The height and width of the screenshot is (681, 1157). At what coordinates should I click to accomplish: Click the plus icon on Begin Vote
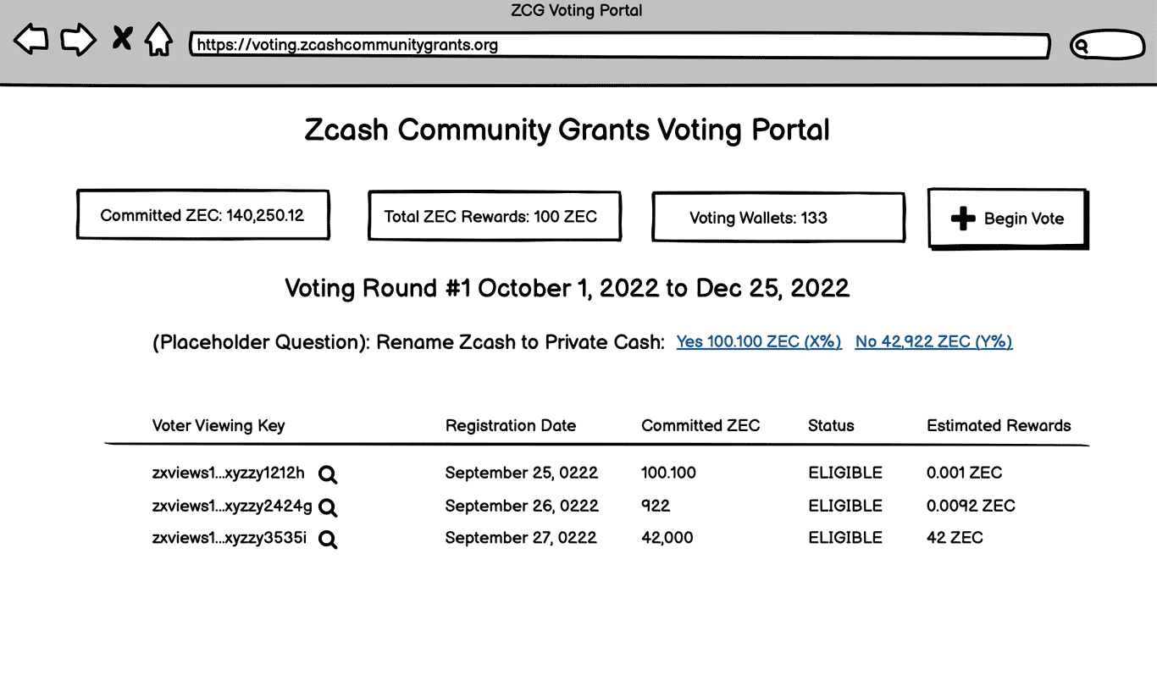click(x=963, y=218)
